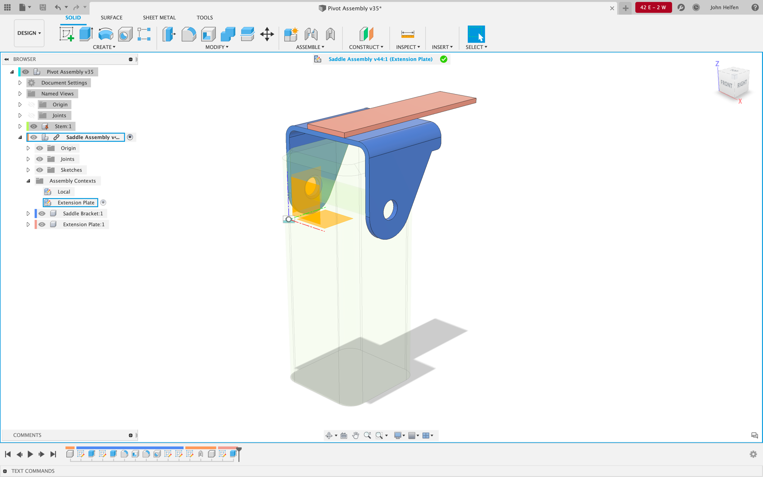Activate the Extension Plate context radio button
763x477 pixels.
tap(103, 203)
